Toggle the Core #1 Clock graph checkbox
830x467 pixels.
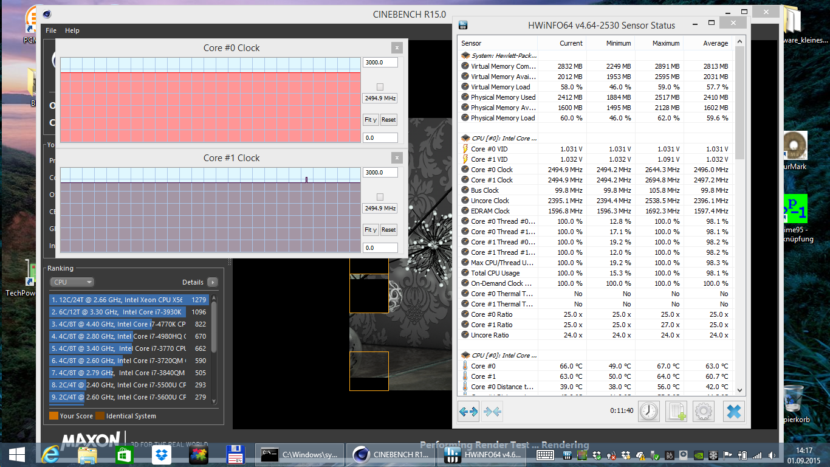tap(380, 197)
